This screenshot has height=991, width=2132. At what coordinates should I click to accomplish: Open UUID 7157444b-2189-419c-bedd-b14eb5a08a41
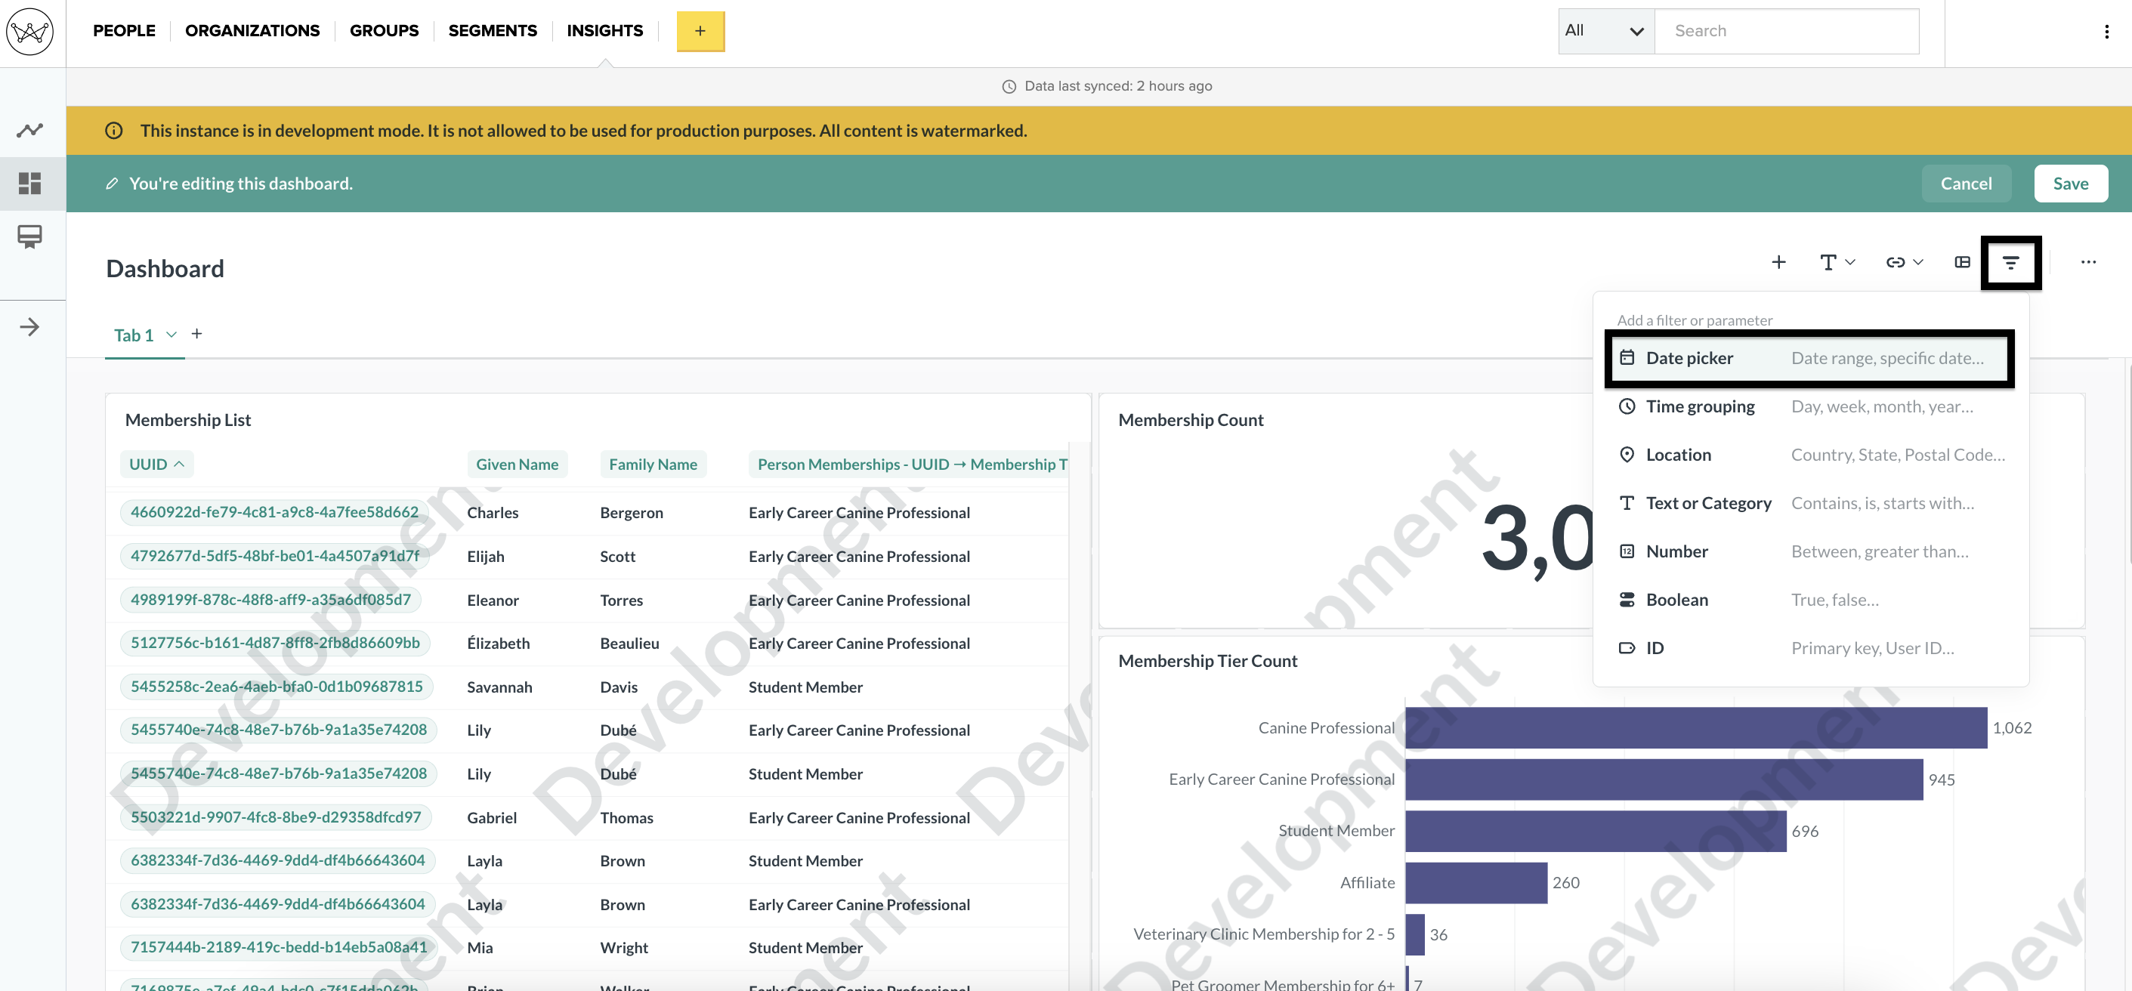(278, 947)
